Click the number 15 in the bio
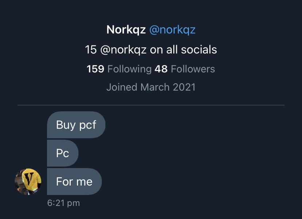The width and height of the screenshot is (302, 219). click(90, 49)
